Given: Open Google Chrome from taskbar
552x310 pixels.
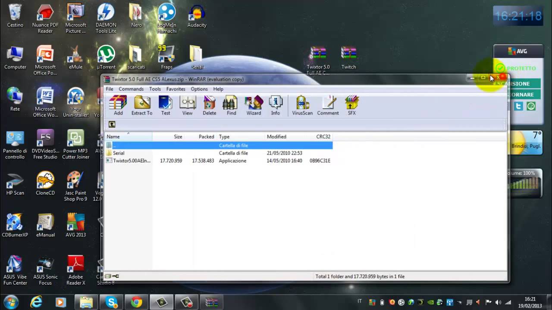Looking at the screenshot, I should pyautogui.click(x=137, y=302).
